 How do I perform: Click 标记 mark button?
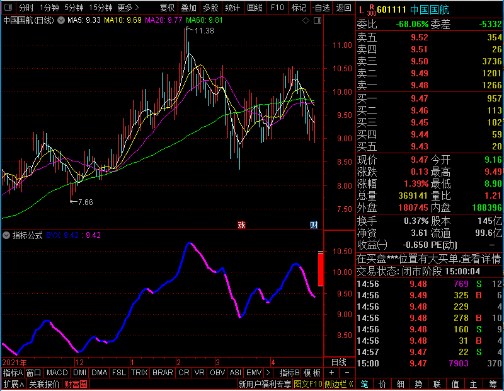(299, 8)
